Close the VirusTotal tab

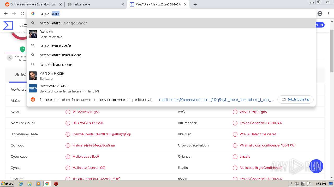tap(185, 4)
